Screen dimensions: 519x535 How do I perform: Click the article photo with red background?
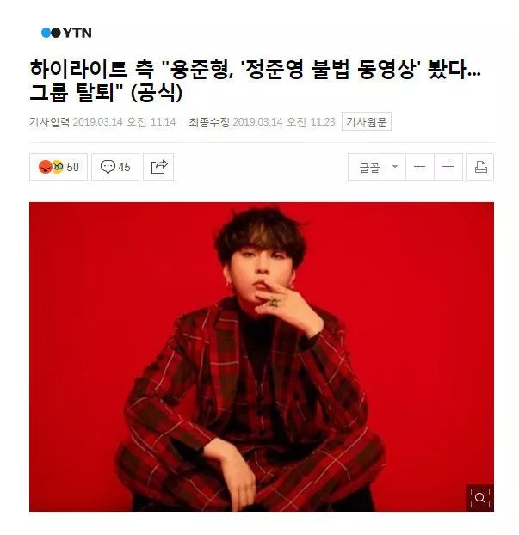point(262,357)
